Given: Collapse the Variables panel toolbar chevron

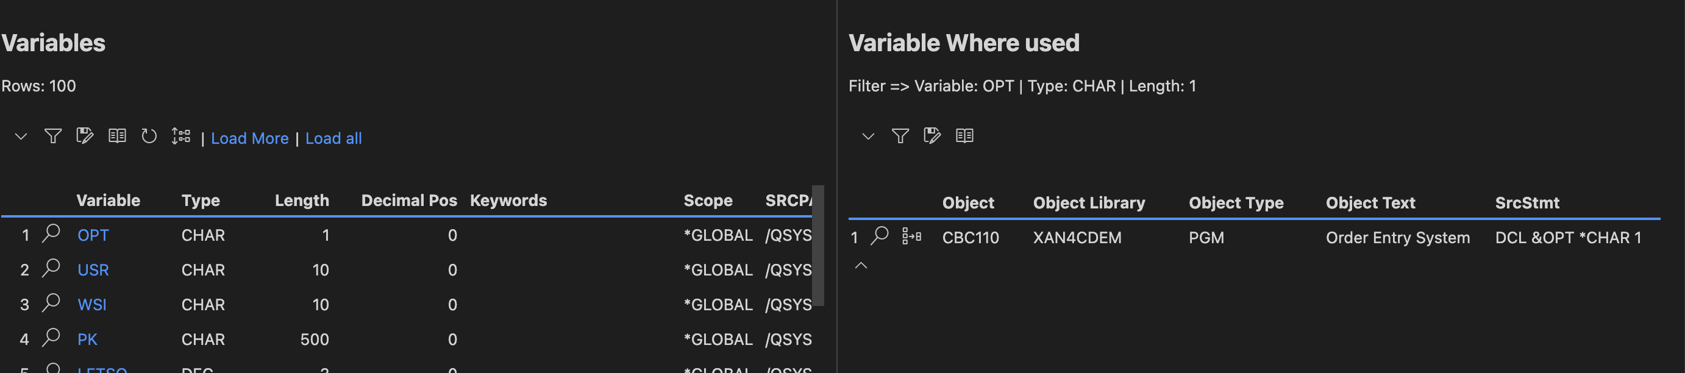Looking at the screenshot, I should click(x=21, y=137).
